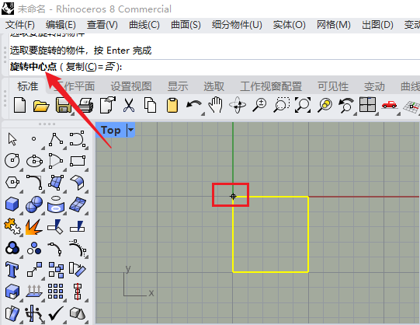Click the Undo View Change icon
The width and height of the screenshot is (420, 325).
(345, 105)
